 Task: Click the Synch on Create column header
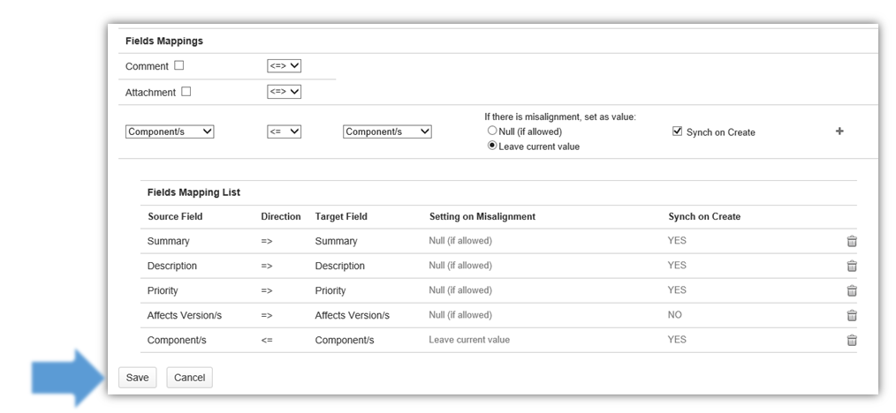(x=703, y=216)
